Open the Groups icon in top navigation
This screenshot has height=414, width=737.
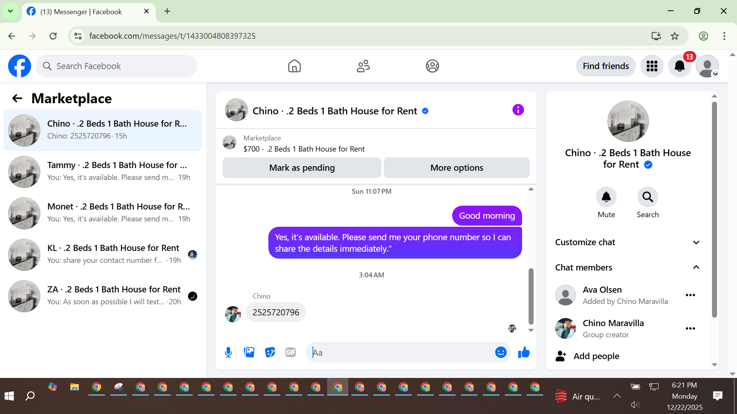[x=433, y=66]
